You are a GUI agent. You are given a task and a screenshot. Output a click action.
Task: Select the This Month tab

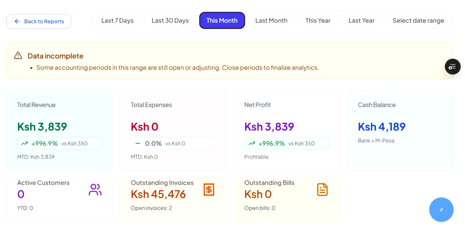(x=222, y=21)
